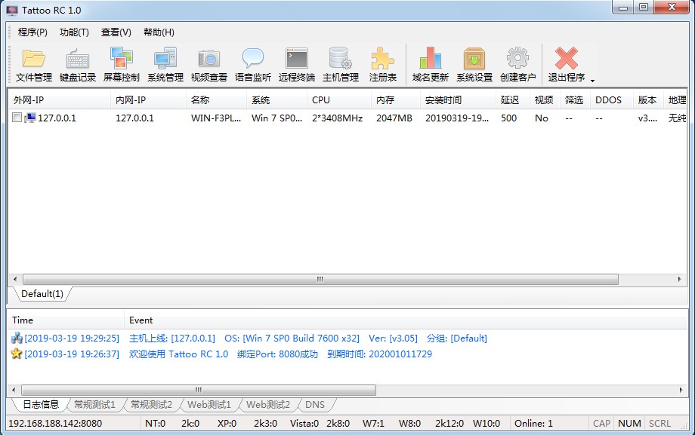695x435 pixels.
Task: Switch to the 日志信息 tab
Action: pyautogui.click(x=40, y=404)
